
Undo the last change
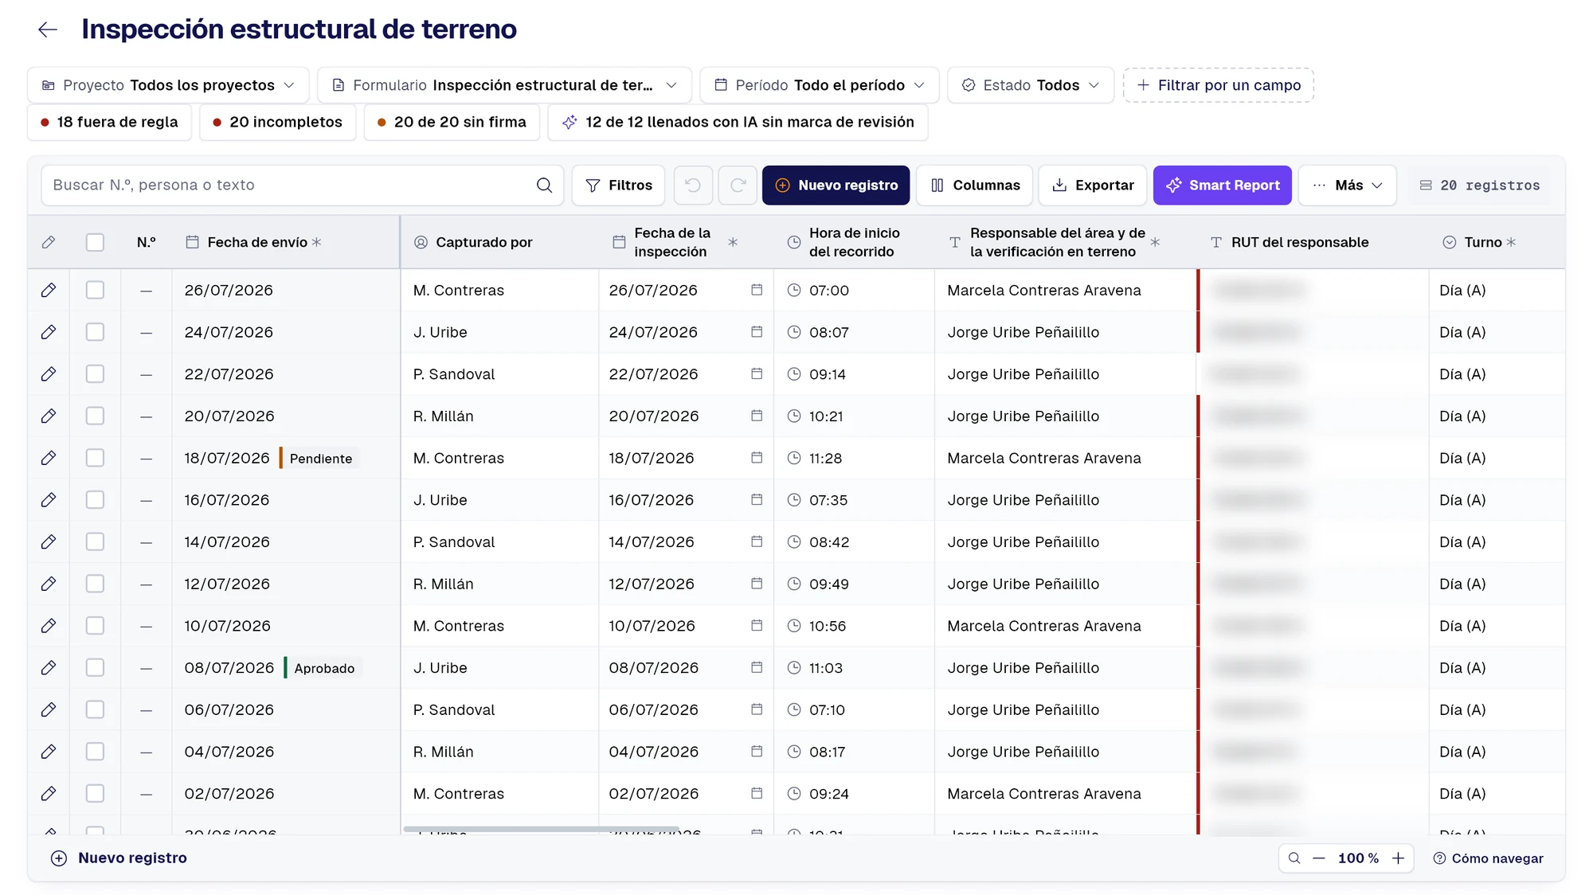point(693,186)
